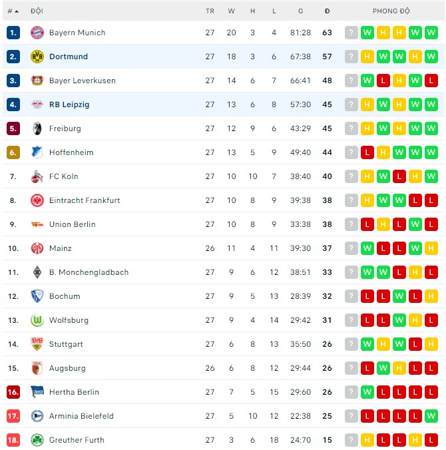This screenshot has width=446, height=450.
Task: Open the Freiburg team link
Action: pos(65,128)
